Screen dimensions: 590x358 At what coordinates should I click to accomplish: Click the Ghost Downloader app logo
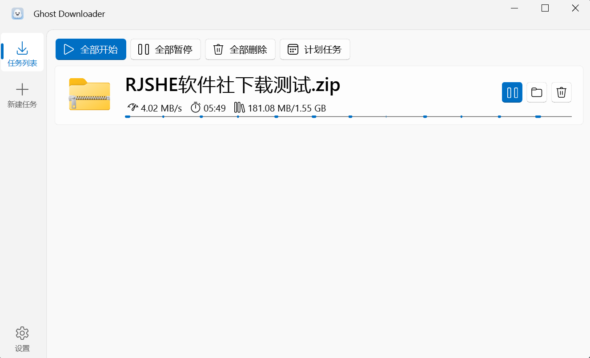17,13
